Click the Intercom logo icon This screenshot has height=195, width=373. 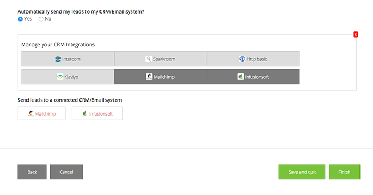(58, 59)
